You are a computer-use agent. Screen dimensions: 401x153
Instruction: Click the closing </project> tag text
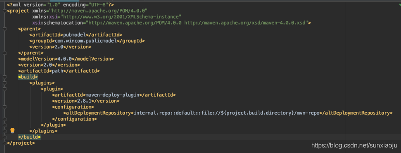click(21, 143)
